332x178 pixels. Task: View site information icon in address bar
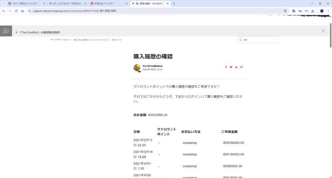30,11
